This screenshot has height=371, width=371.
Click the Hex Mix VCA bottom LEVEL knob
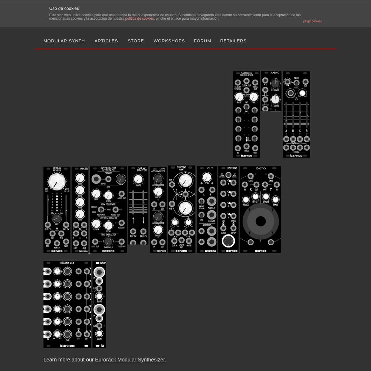click(x=67, y=334)
